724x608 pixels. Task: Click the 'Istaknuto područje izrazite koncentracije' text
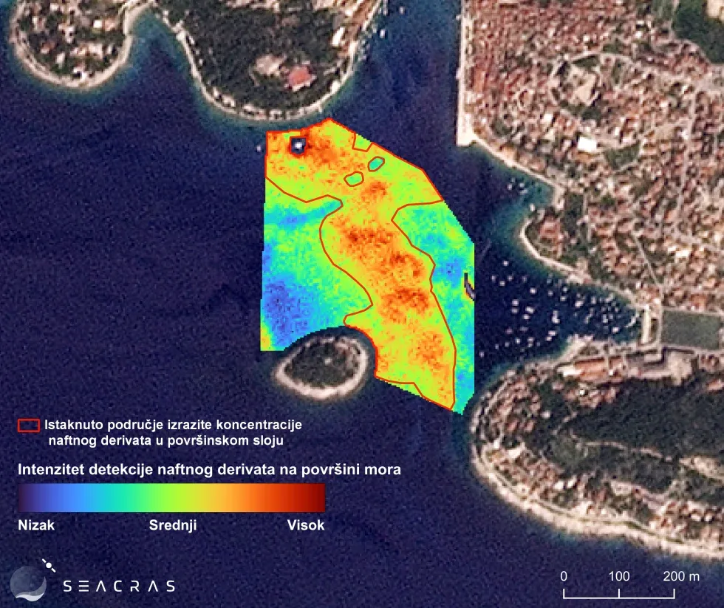click(173, 425)
